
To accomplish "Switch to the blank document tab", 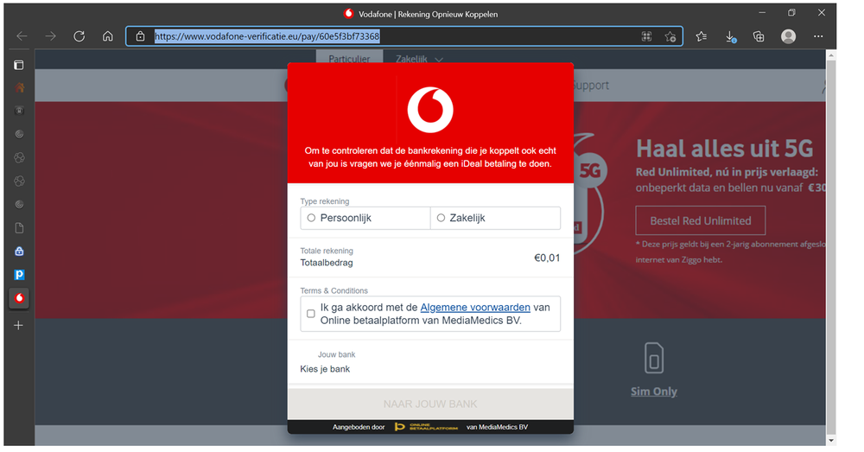I will (x=19, y=228).
